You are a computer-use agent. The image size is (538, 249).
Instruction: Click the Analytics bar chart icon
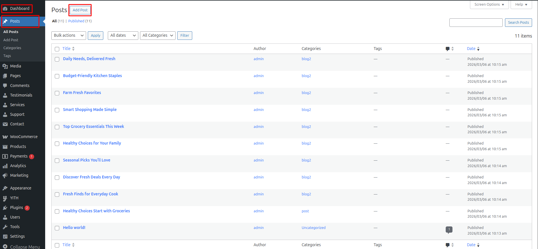[x=5, y=166]
